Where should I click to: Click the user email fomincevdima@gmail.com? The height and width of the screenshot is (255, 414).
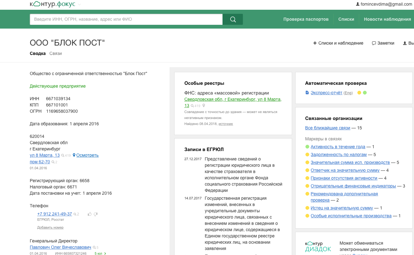pyautogui.click(x=386, y=4)
